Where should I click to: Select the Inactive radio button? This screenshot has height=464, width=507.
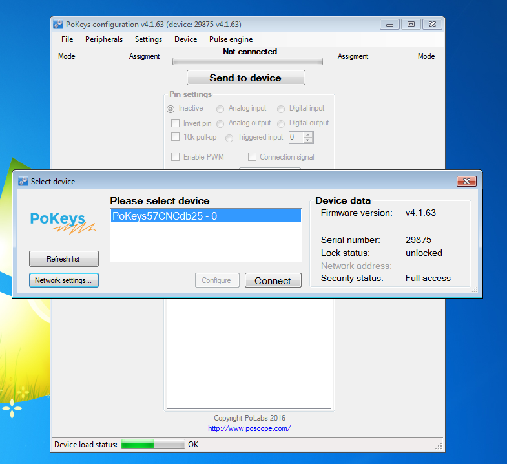click(x=171, y=109)
